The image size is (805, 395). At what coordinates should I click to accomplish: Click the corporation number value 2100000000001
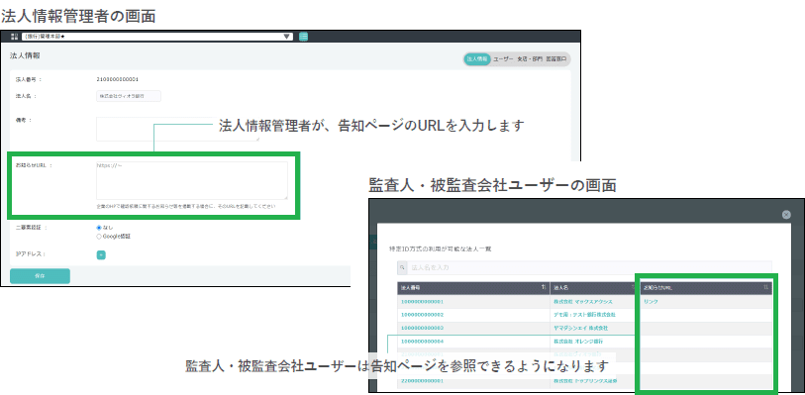[x=118, y=79]
